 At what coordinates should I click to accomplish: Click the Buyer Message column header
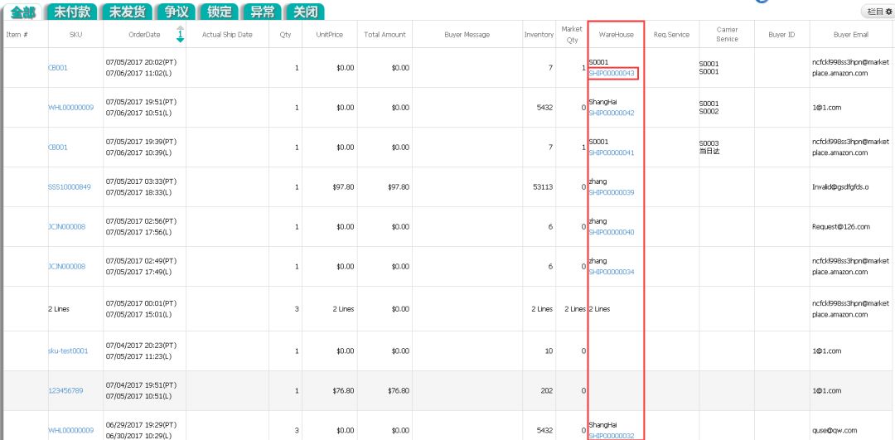pos(467,34)
